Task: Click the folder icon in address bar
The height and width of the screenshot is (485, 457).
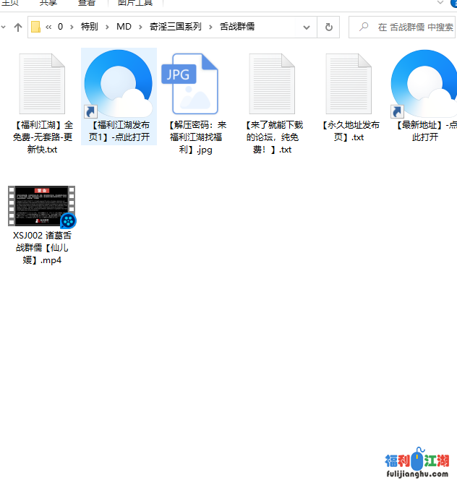Action: 35,27
